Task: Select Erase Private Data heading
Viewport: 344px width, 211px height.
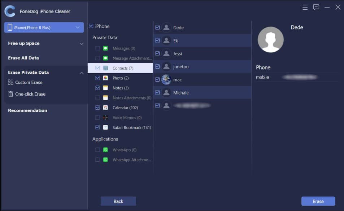Action: (28, 73)
